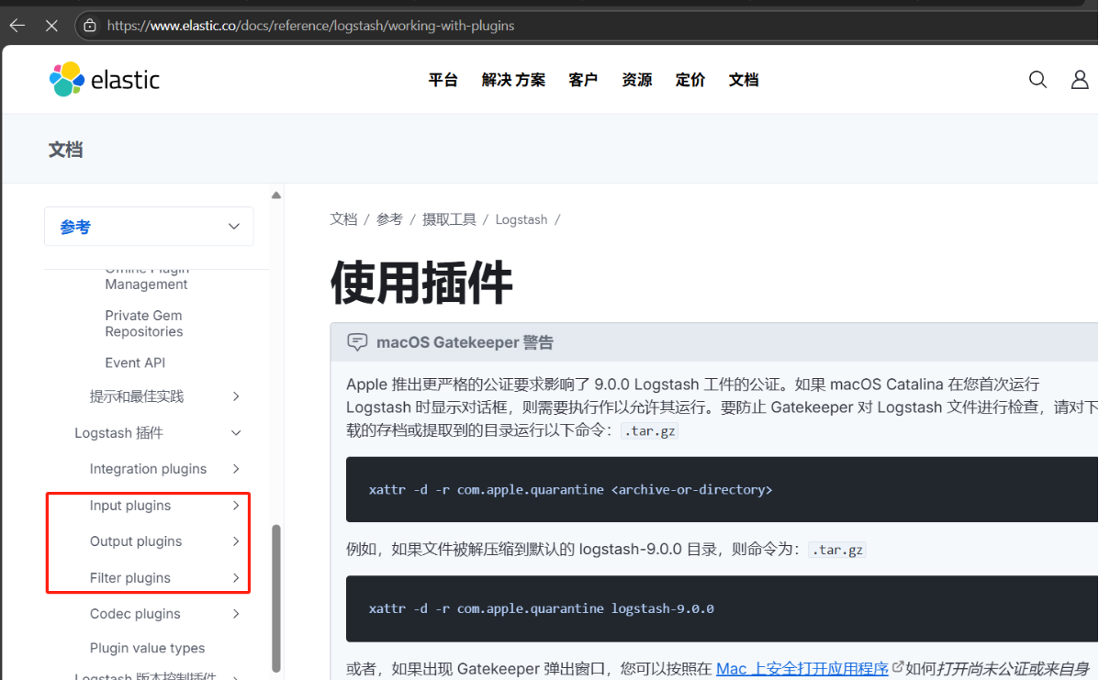Open the Event API page
This screenshot has width=1099, height=680.
tap(135, 362)
